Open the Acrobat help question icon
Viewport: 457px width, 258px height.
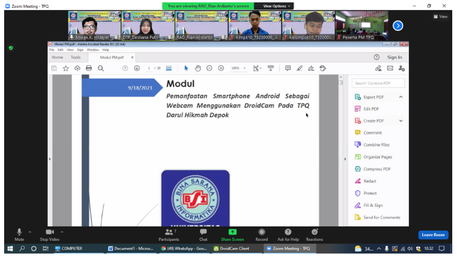(377, 57)
